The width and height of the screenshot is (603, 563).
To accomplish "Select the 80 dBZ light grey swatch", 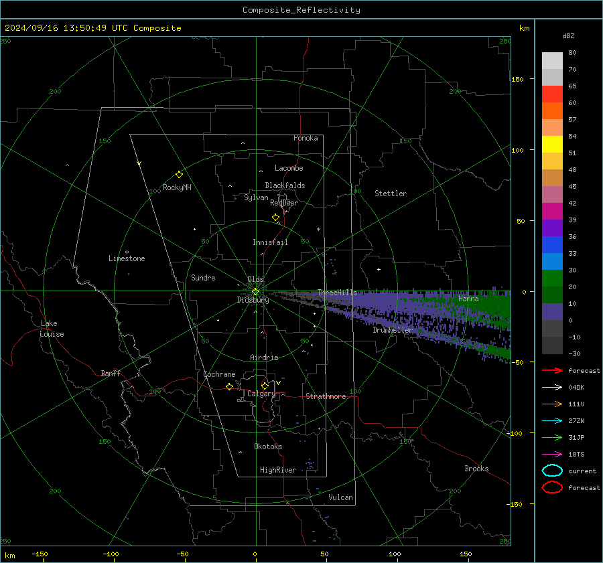I will pyautogui.click(x=552, y=60).
